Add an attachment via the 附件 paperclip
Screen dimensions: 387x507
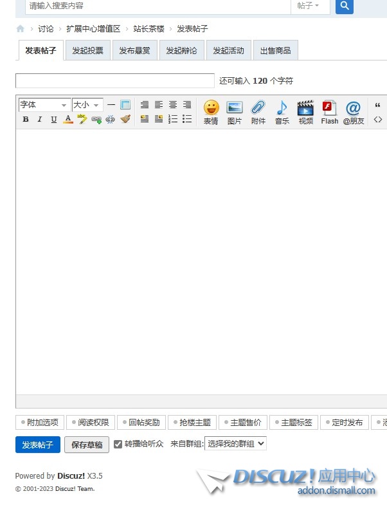click(x=258, y=111)
